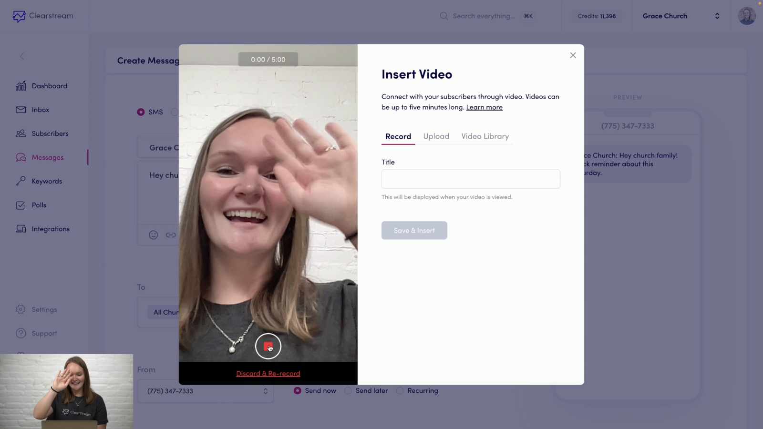Open the Keywords section
The width and height of the screenshot is (763, 429).
point(47,181)
